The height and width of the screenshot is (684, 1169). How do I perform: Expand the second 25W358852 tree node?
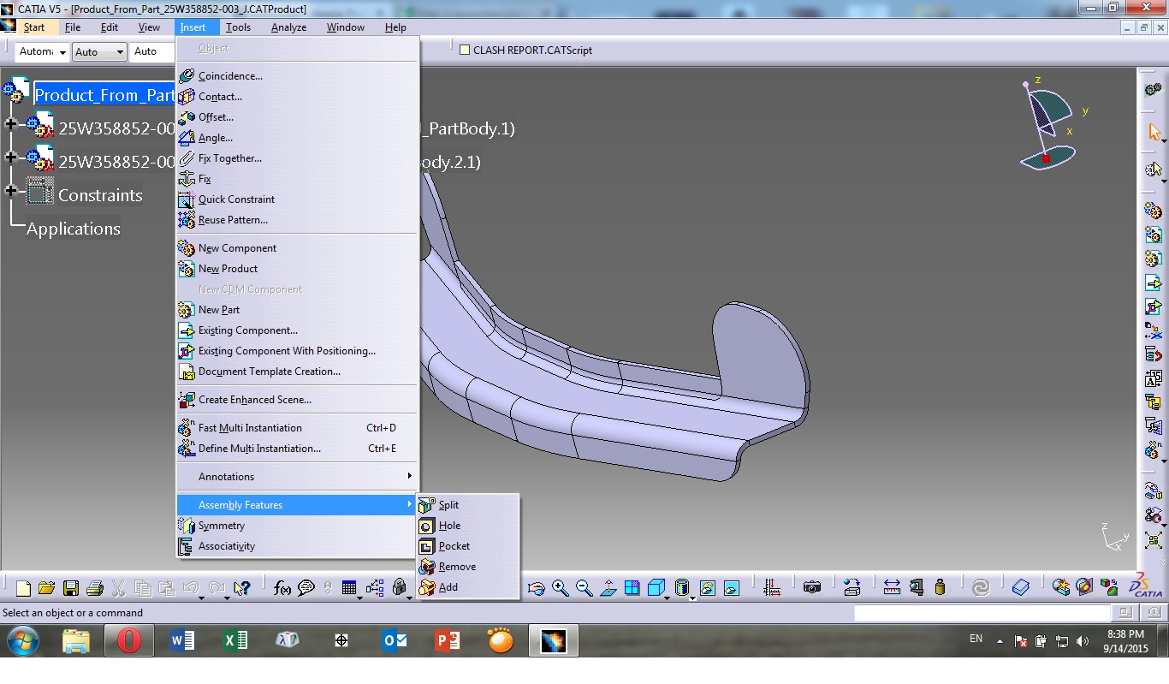tap(10, 158)
